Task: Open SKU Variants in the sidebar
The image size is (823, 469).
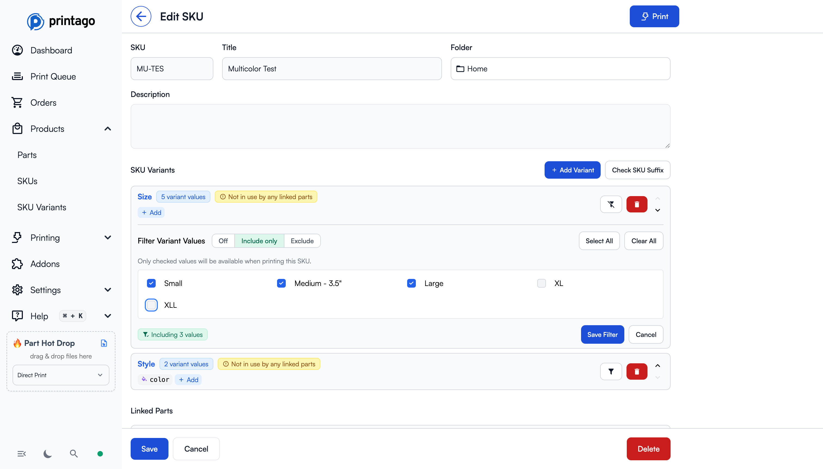Action: coord(42,207)
